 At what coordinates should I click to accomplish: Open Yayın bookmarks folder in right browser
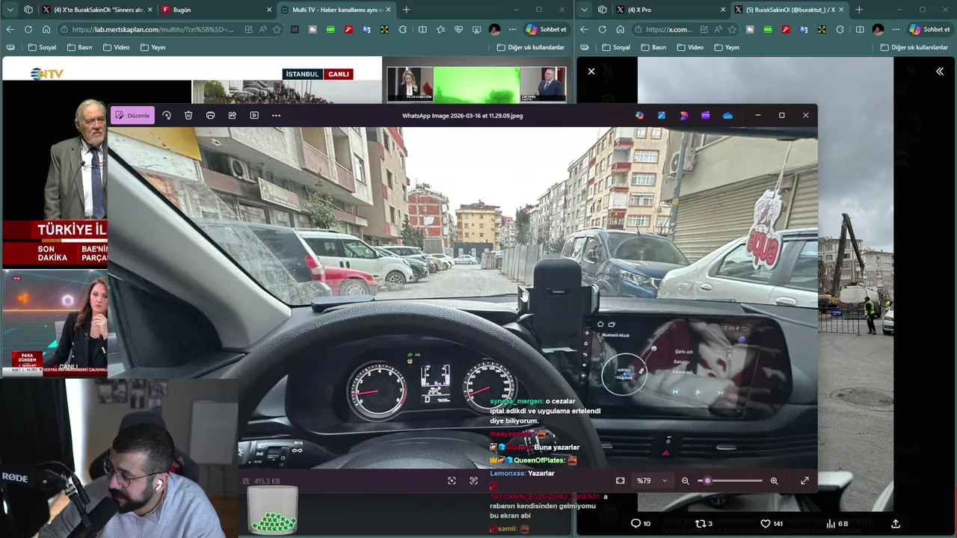pyautogui.click(x=727, y=47)
